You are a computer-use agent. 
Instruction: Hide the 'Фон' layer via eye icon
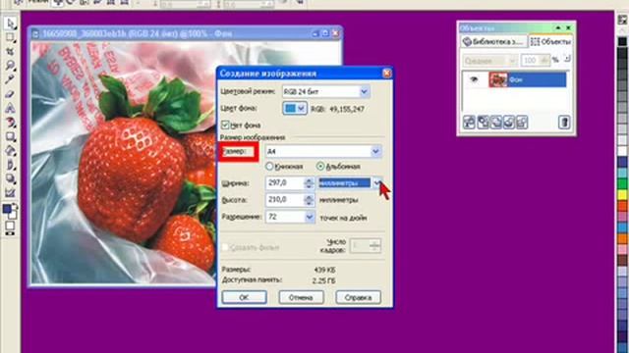pyautogui.click(x=474, y=79)
